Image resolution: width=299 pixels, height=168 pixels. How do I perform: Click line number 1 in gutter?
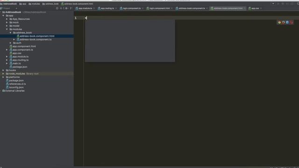[x=76, y=18]
